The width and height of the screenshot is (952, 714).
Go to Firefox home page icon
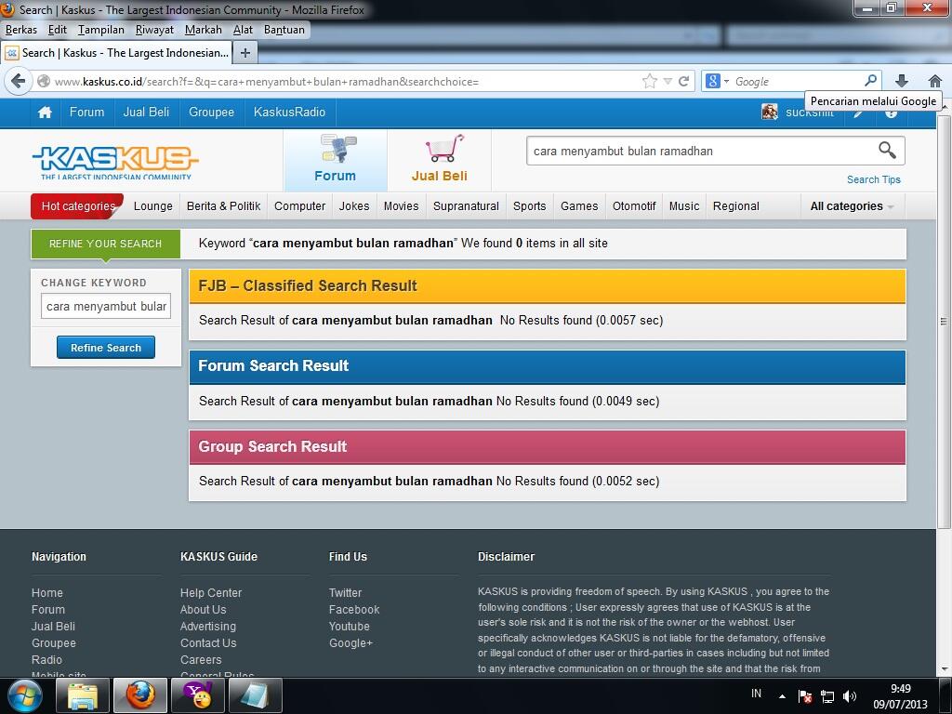(935, 81)
